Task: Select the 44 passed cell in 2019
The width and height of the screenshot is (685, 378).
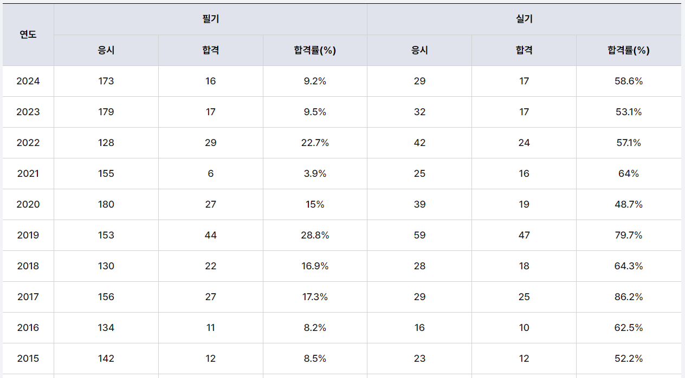Action: 210,235
